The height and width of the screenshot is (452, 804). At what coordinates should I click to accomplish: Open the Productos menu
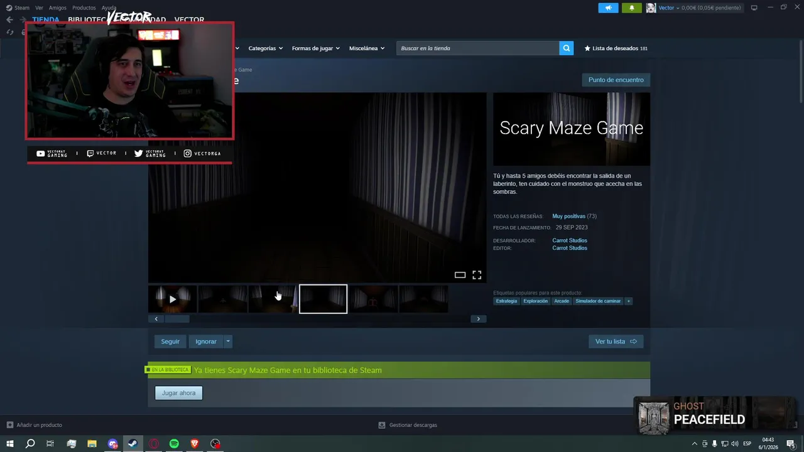(84, 8)
